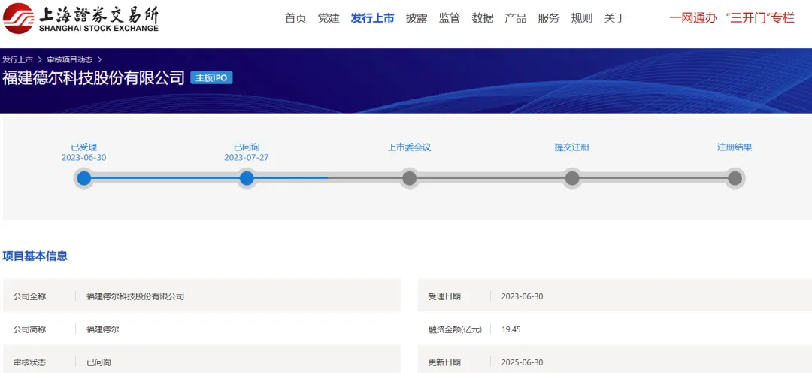812x373 pixels.
Task: Click the 上市委会议 timeline node
Action: pos(409,178)
